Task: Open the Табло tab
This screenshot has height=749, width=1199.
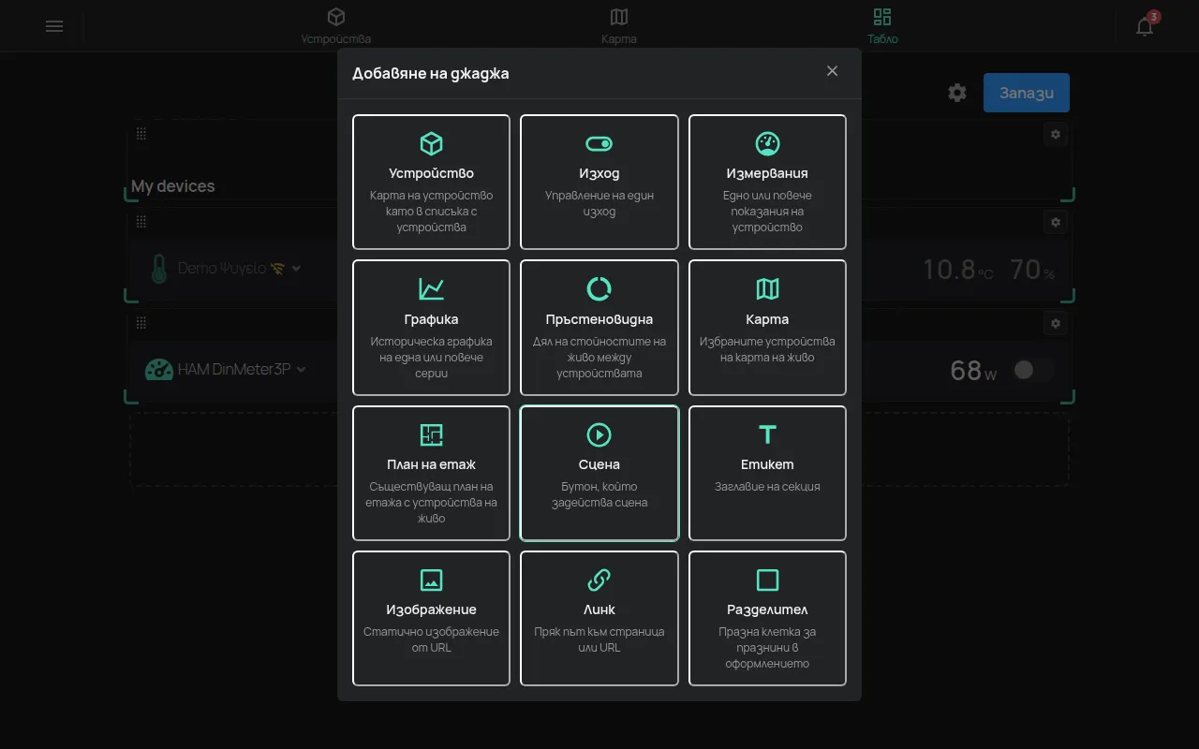Action: tap(882, 26)
